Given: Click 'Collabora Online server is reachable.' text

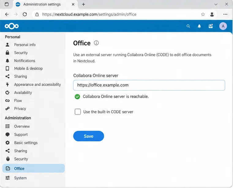Looking at the screenshot, I should [116, 96].
